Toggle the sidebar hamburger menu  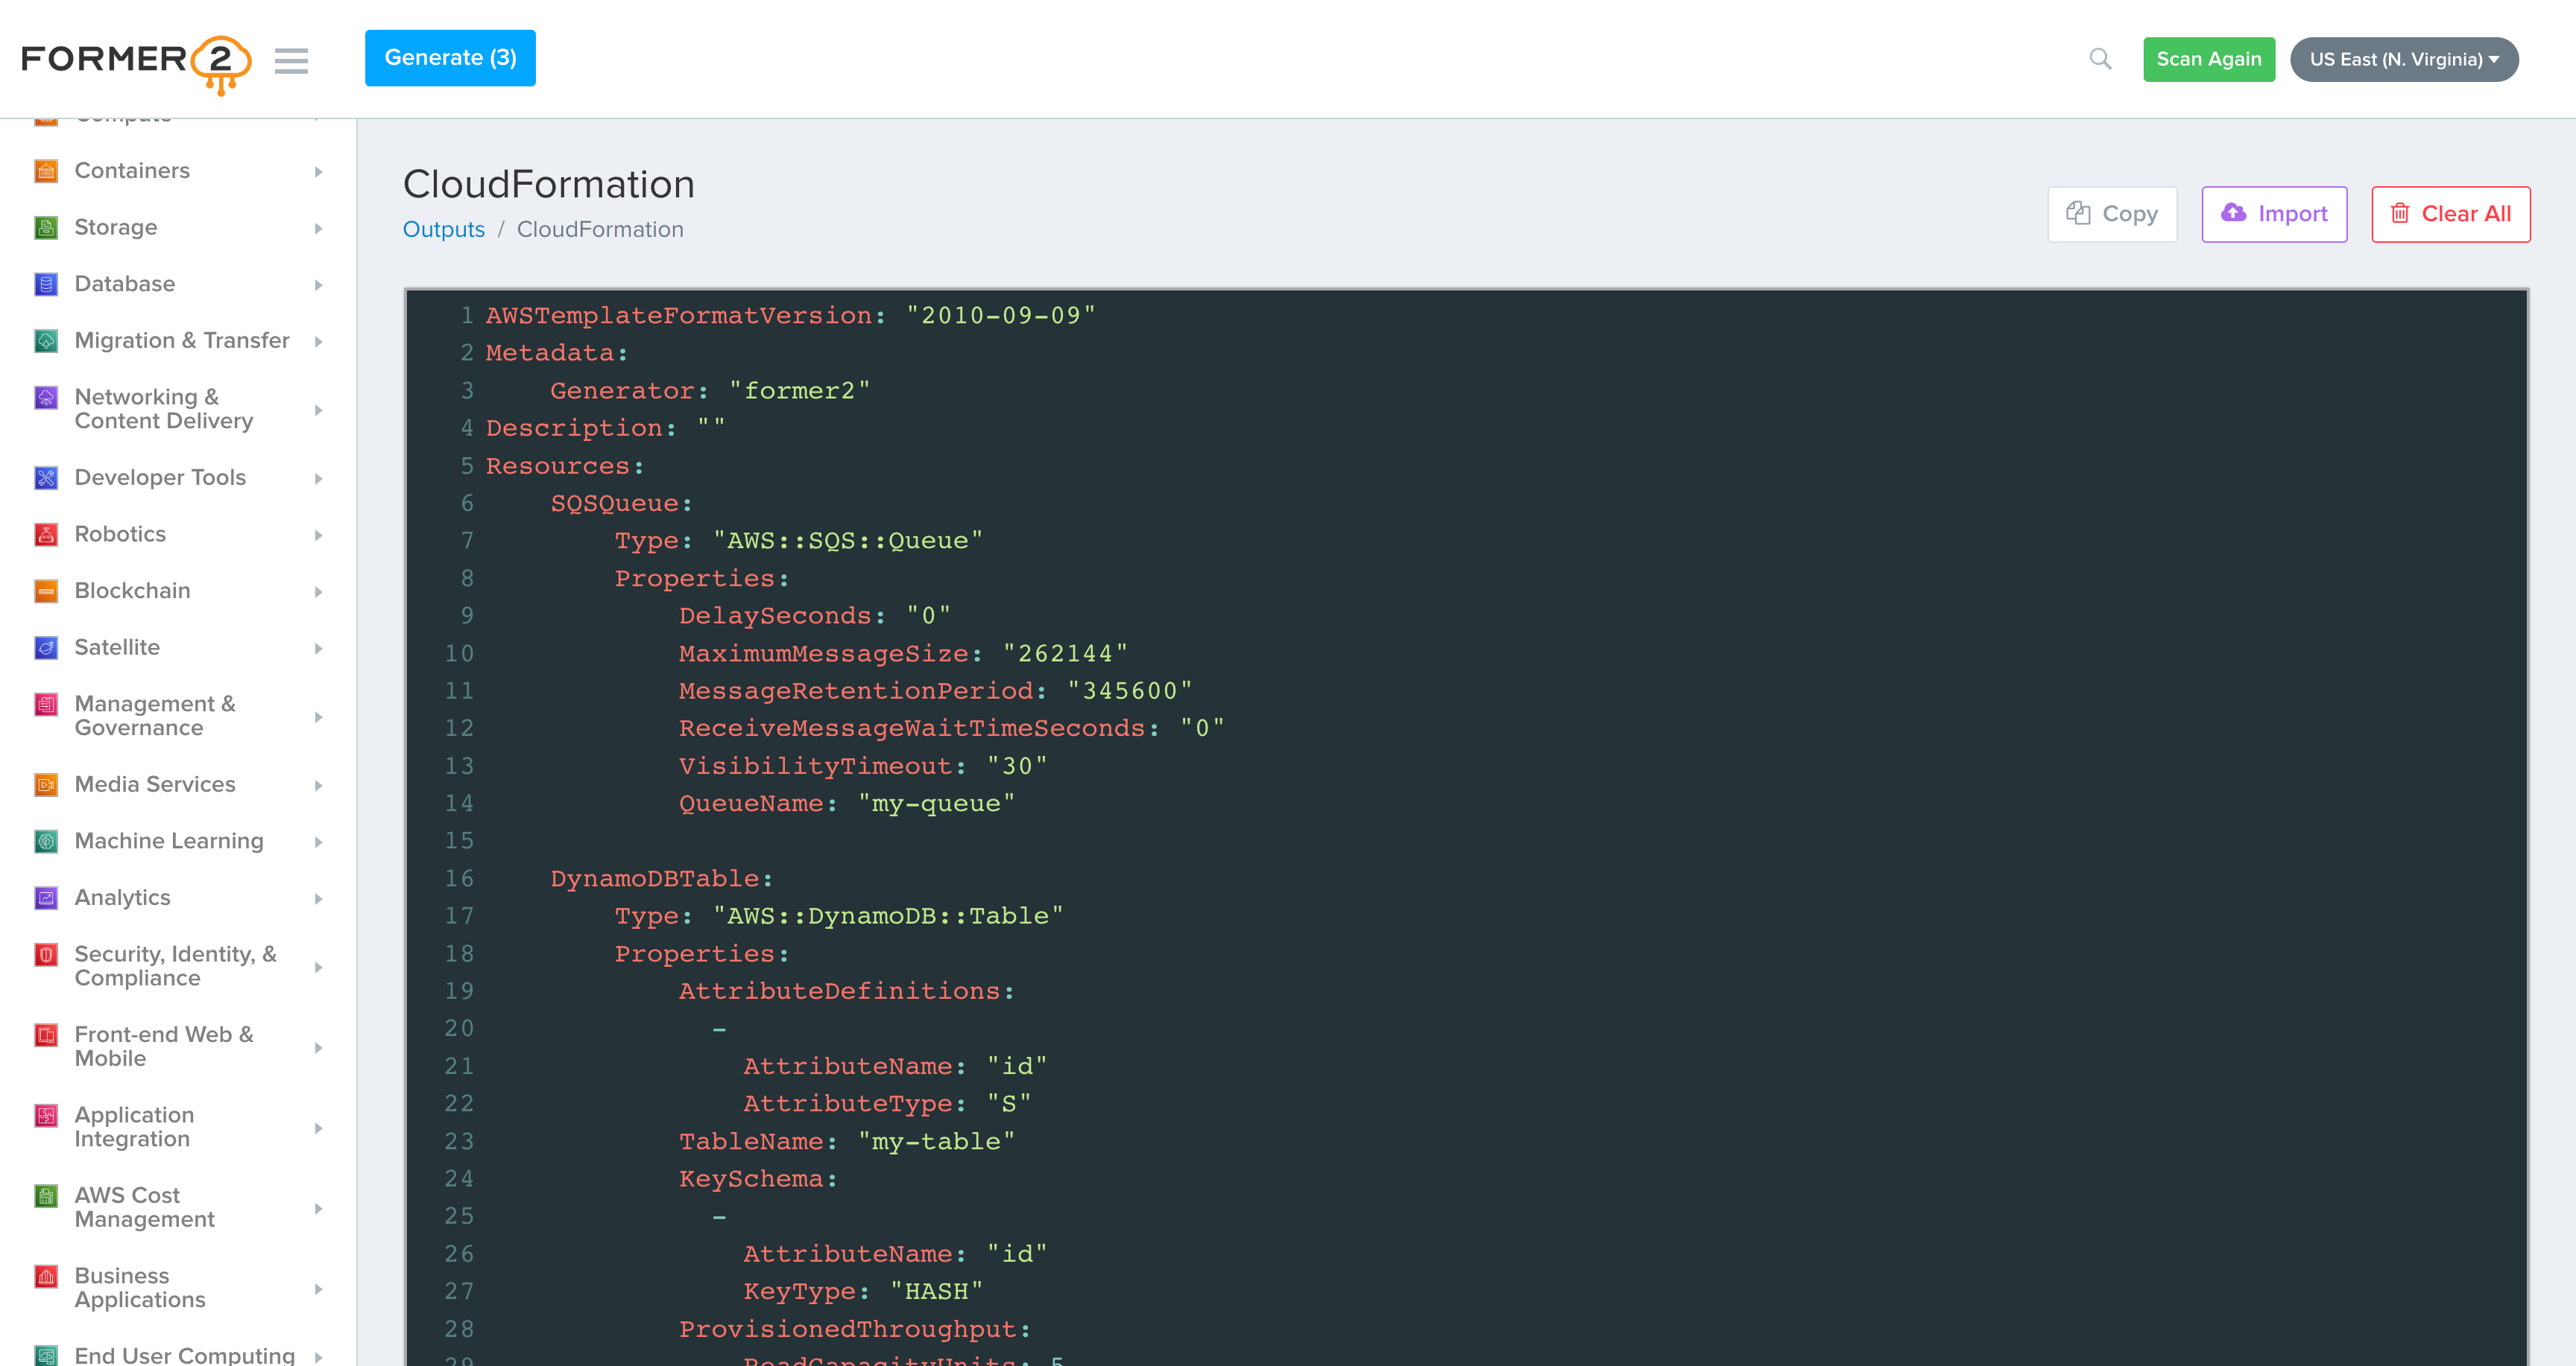(x=291, y=60)
